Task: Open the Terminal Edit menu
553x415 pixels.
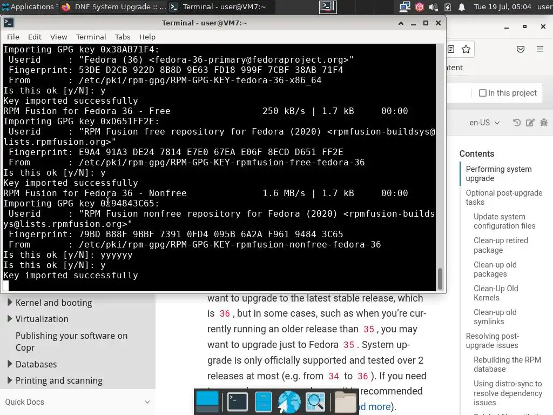Action: tap(35, 37)
